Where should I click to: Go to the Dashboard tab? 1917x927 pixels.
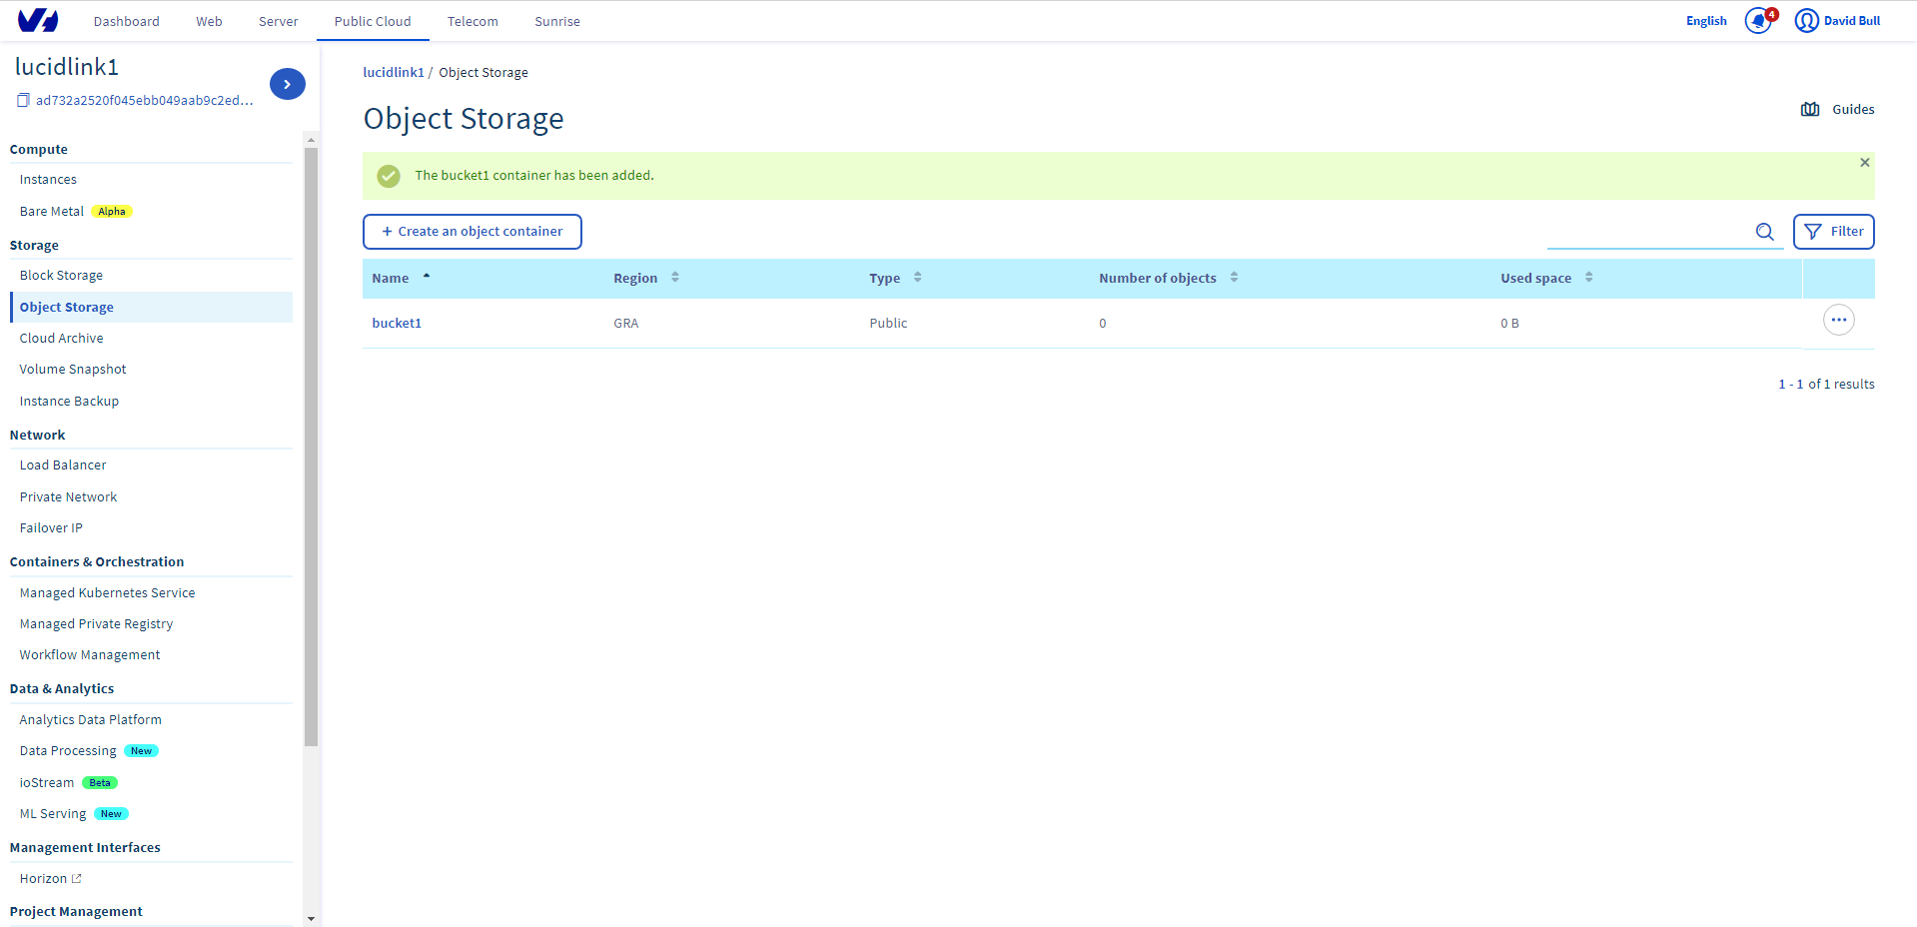pos(127,21)
